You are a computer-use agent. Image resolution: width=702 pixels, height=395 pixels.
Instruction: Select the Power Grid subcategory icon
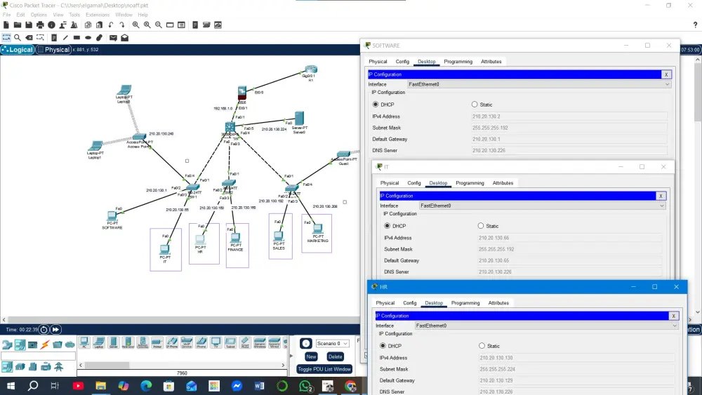click(59, 367)
